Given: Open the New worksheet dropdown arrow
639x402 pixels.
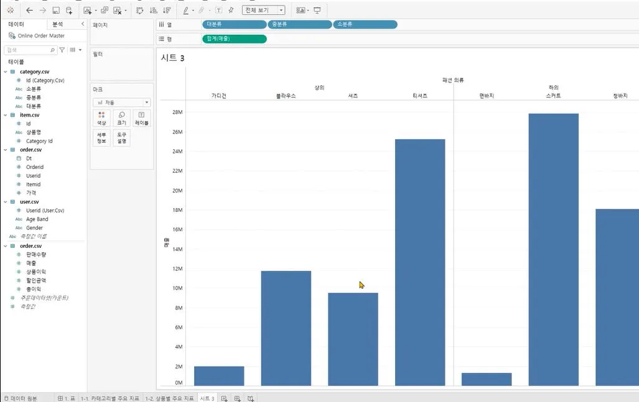Looking at the screenshot, I should coord(96,11).
